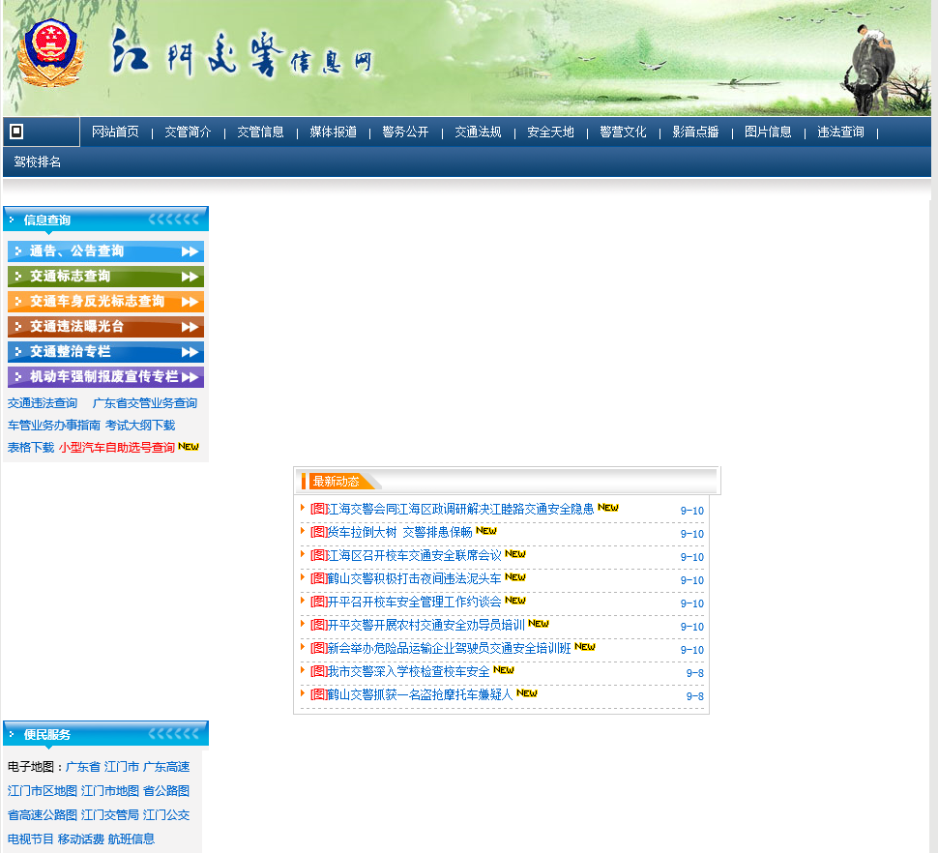Click the 广东省 electronic map link

tap(82, 767)
